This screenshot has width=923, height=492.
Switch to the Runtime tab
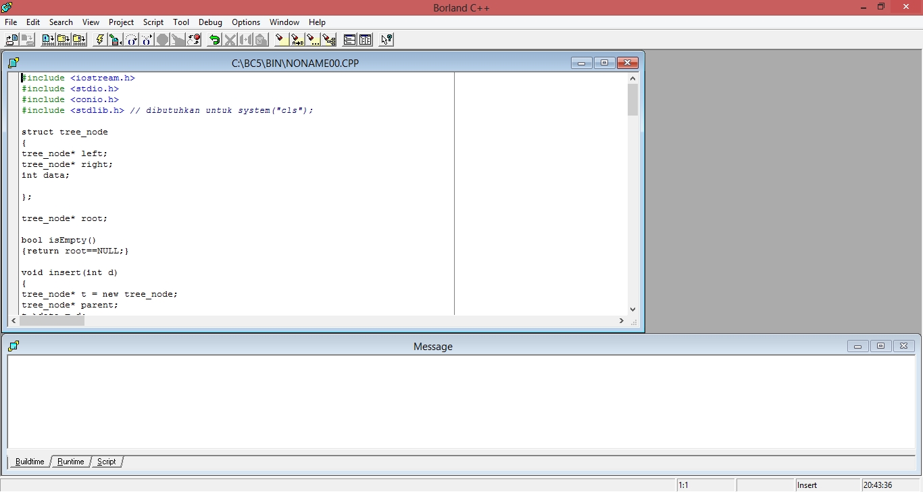(x=71, y=462)
